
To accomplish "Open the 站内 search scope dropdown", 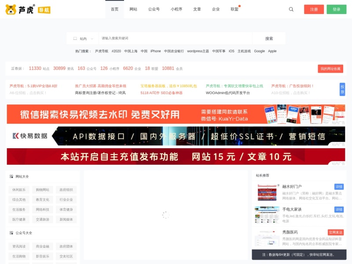I will 83,39.
